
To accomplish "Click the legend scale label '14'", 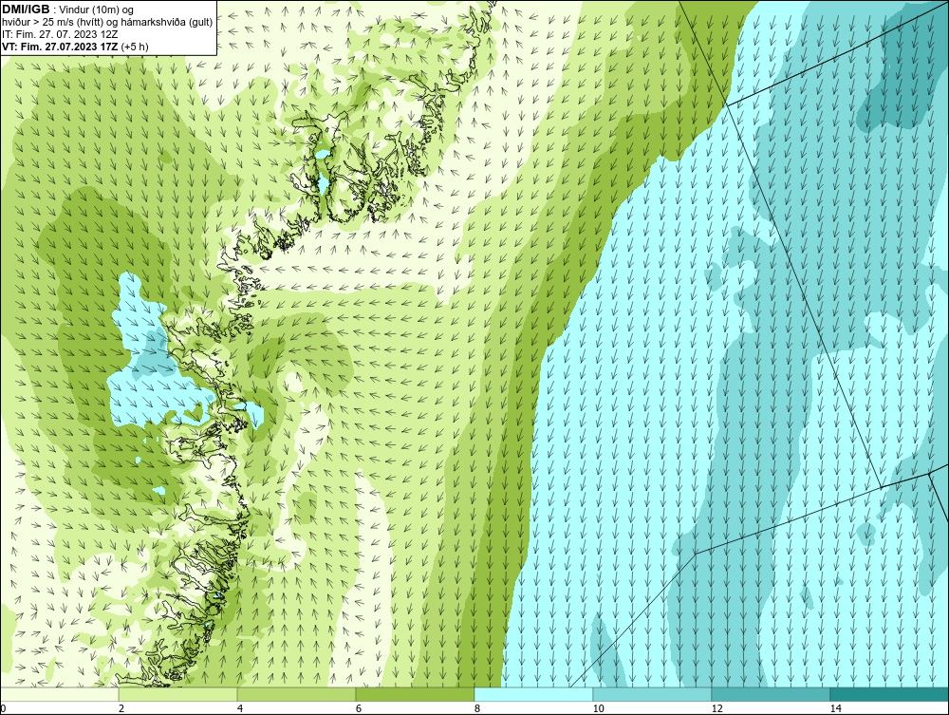I will (x=835, y=708).
